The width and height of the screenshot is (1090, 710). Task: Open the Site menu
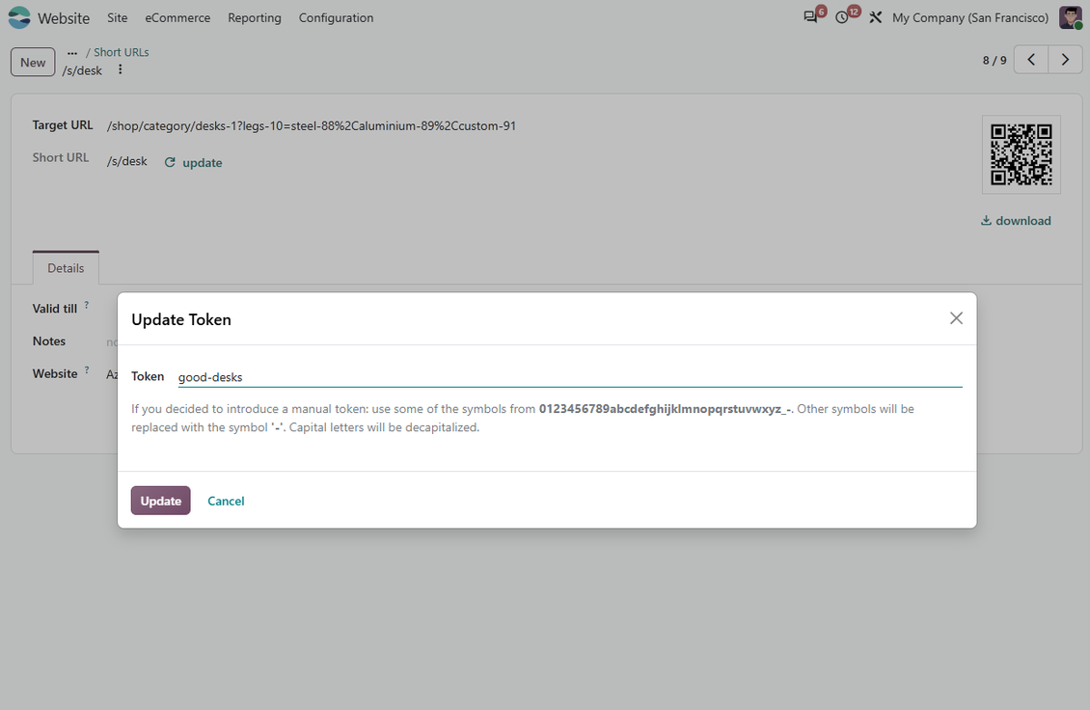pos(118,17)
